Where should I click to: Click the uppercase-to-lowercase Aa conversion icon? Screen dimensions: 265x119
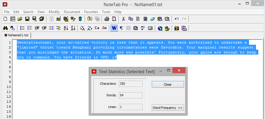point(90,28)
